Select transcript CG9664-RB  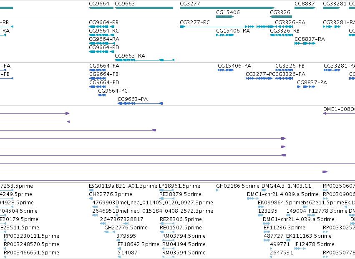(104, 23)
